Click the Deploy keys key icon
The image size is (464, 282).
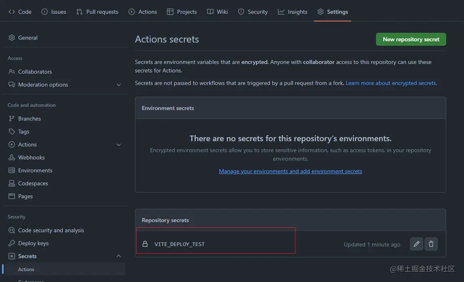coord(11,243)
